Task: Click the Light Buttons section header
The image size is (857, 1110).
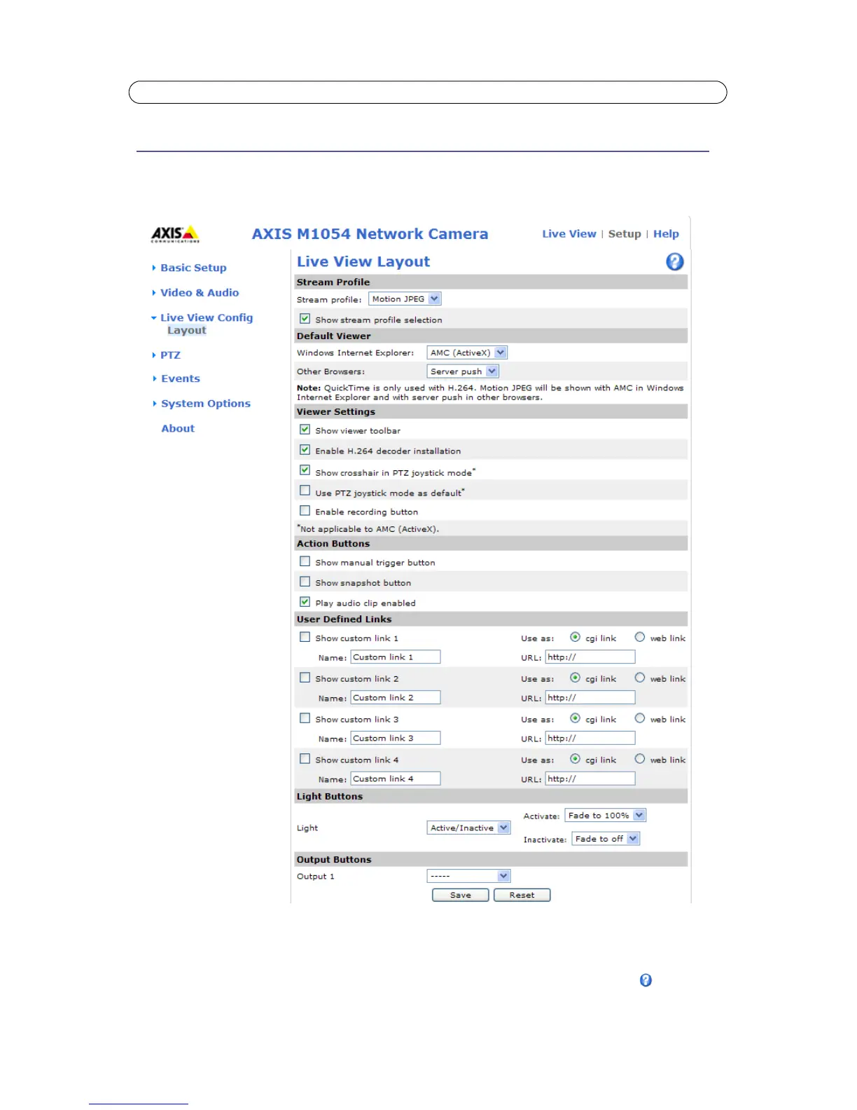Action: tap(491, 796)
